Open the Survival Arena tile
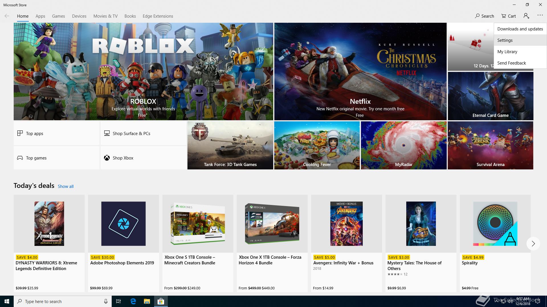The width and height of the screenshot is (547, 307). pos(491,146)
